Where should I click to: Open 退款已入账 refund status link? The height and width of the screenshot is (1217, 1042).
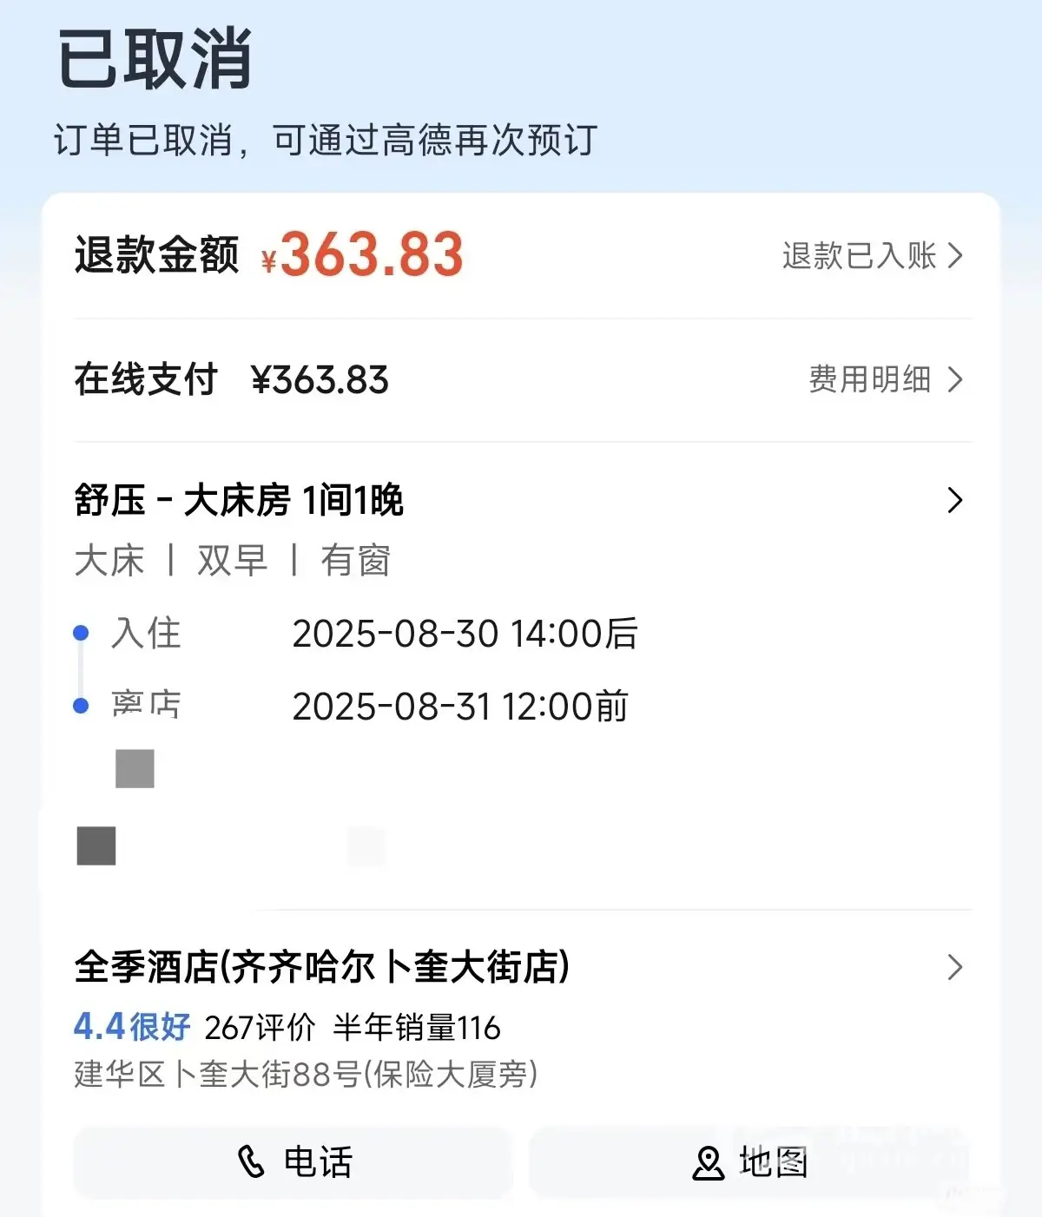click(858, 256)
